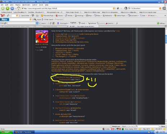This screenshot has width=167, height=134.
Task: Expand the Yahoo toolbar overflow chevron
Action: [x=166, y=16]
